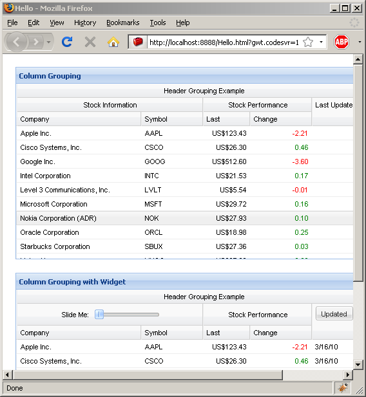Click the Updated header button
Viewport: 366px width, 397px height.
pos(334,314)
